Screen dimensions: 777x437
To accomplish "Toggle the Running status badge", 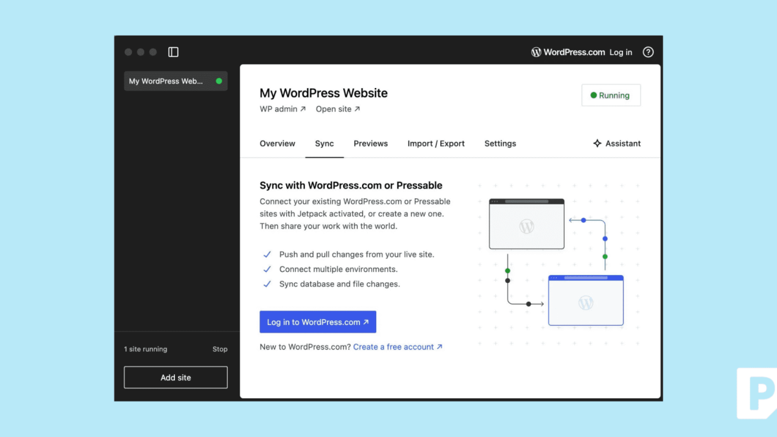I will [x=611, y=95].
